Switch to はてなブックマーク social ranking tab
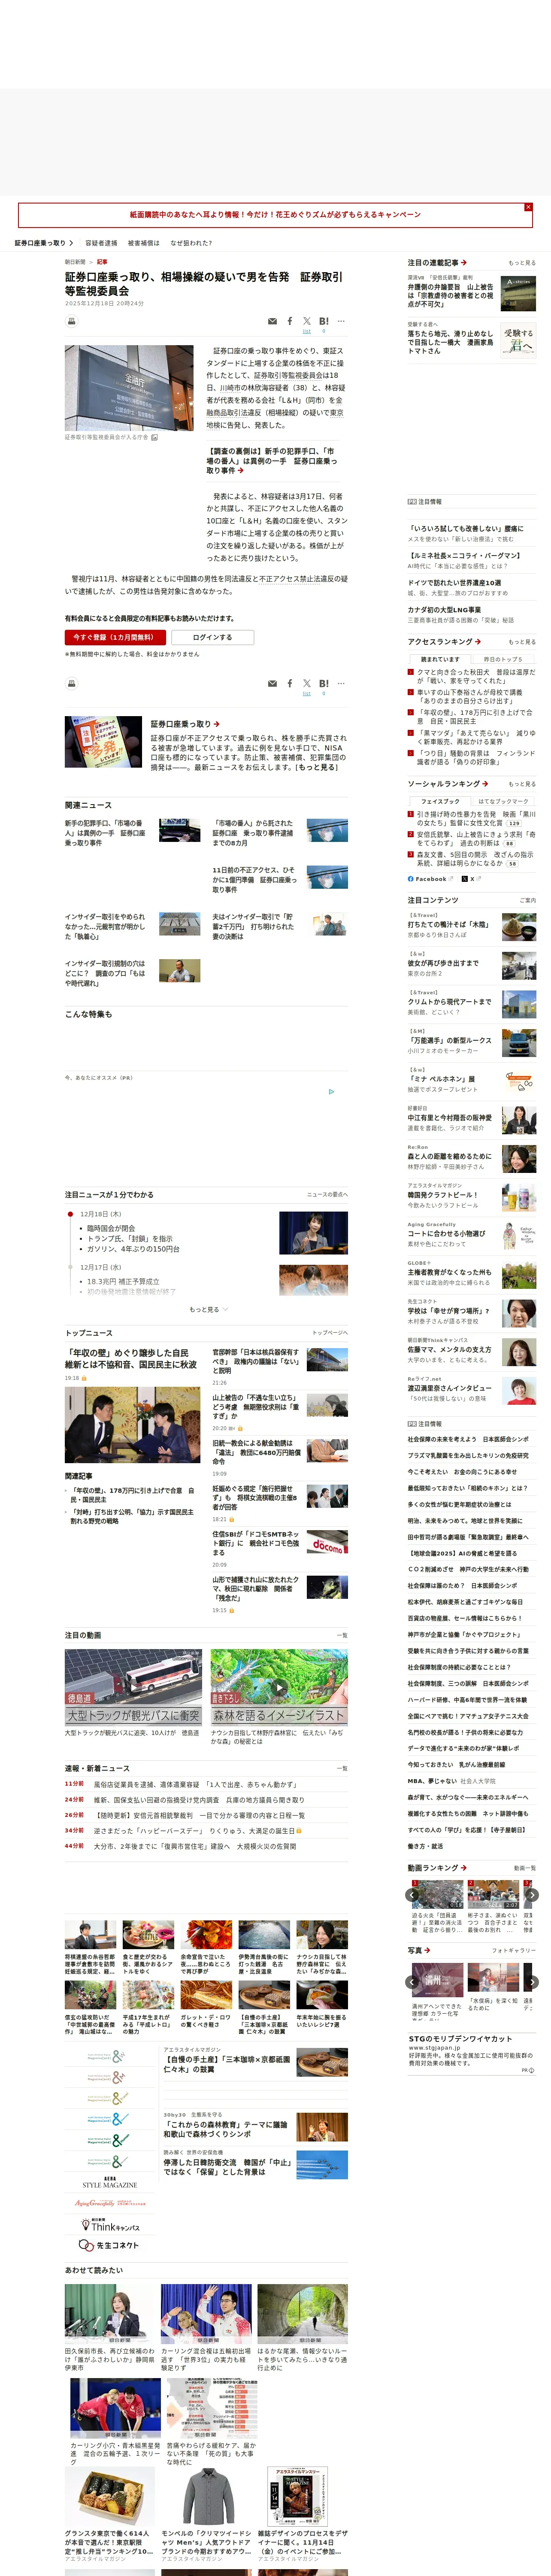551x2576 pixels. (502, 801)
